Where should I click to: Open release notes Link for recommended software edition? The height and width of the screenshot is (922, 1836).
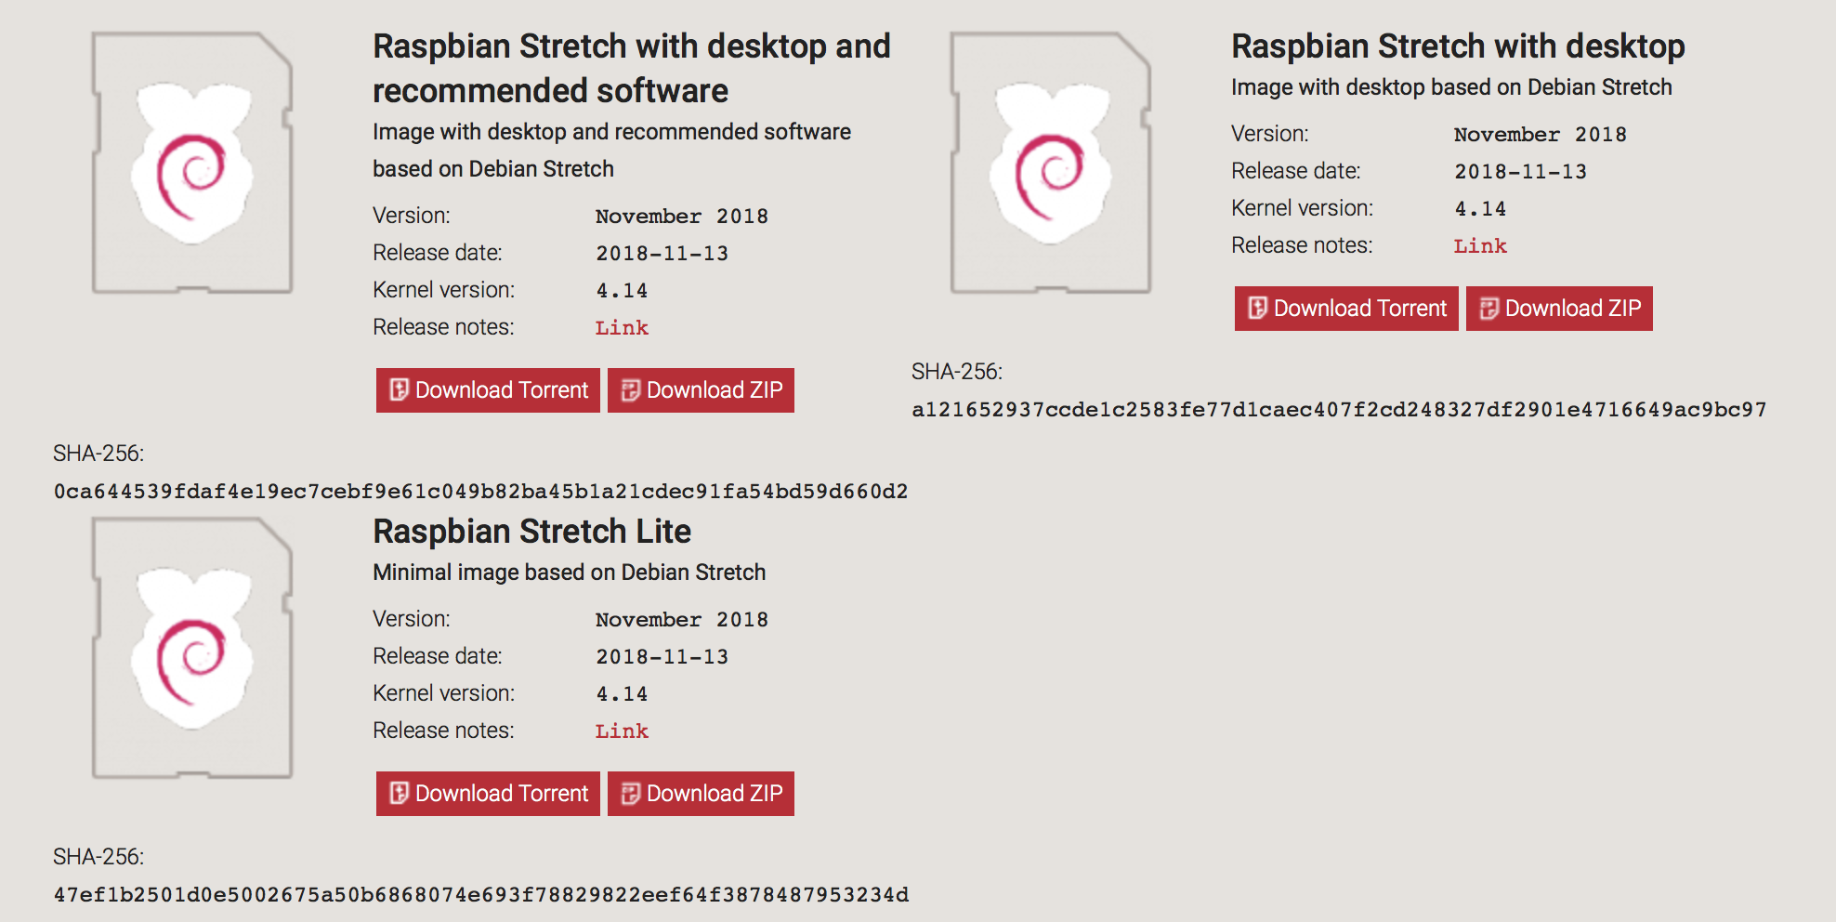622,328
